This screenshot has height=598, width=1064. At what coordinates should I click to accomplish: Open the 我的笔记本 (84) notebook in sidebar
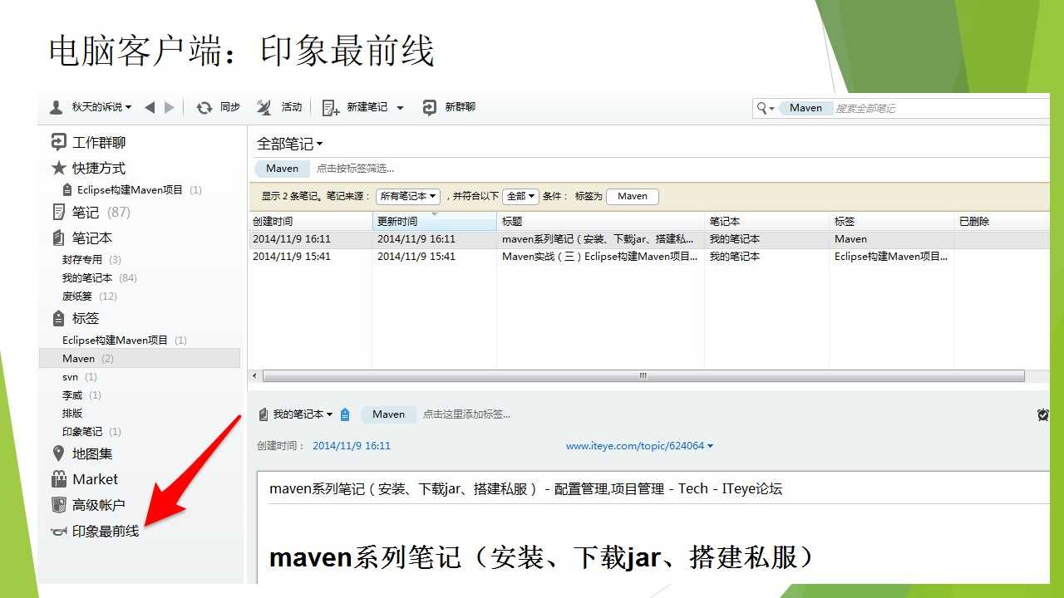[100, 277]
